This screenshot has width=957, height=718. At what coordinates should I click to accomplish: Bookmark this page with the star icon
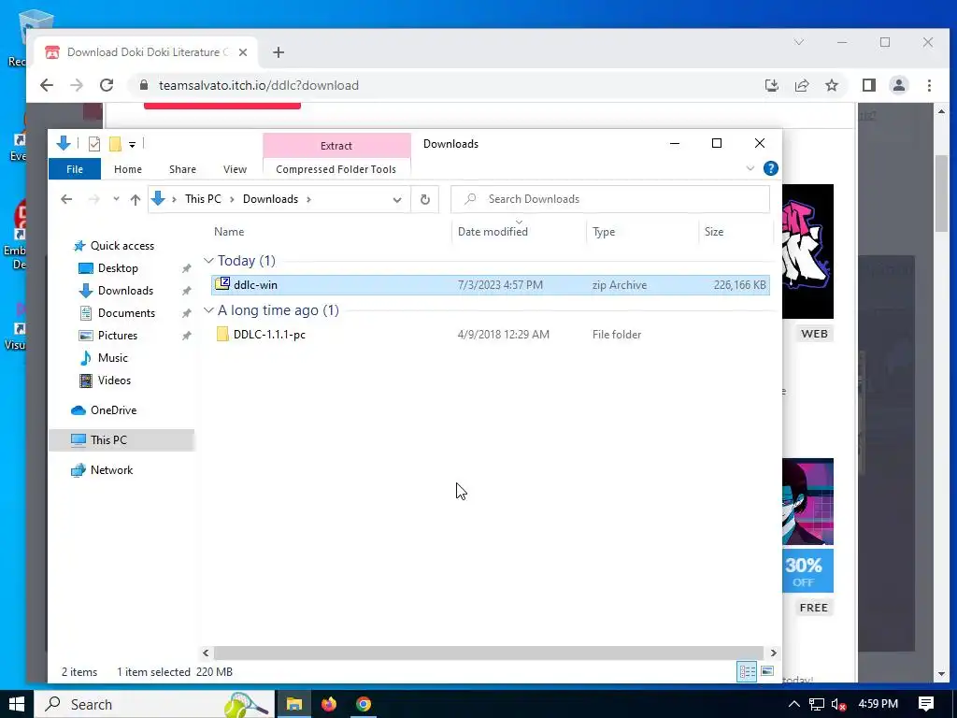(831, 85)
